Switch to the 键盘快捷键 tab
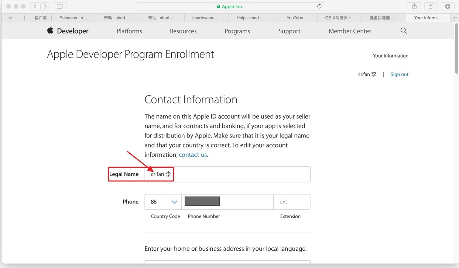 pos(383,18)
